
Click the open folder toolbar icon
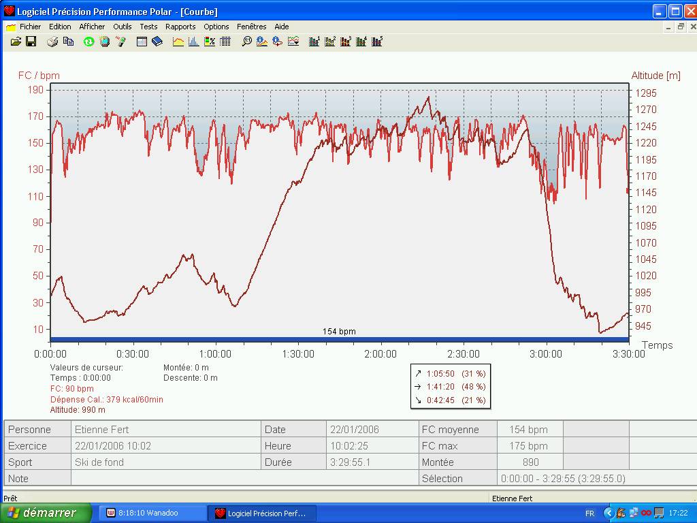16,42
